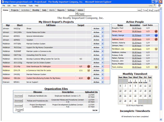This screenshot has width=164, height=122.
Task: Sort Active People by November column
Action: [x=135, y=25]
